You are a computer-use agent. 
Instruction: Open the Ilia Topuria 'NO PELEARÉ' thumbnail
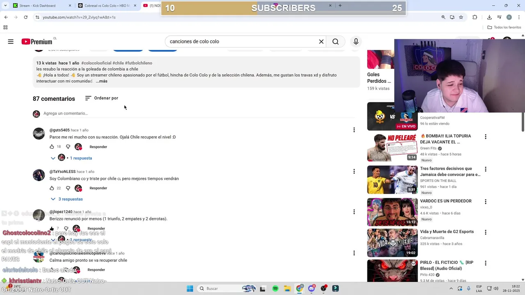392,147
